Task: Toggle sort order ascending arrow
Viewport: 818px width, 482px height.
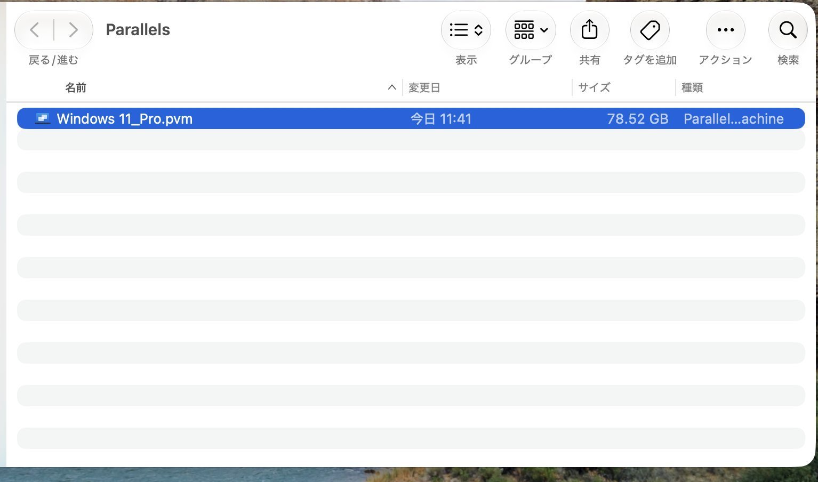Action: [392, 87]
